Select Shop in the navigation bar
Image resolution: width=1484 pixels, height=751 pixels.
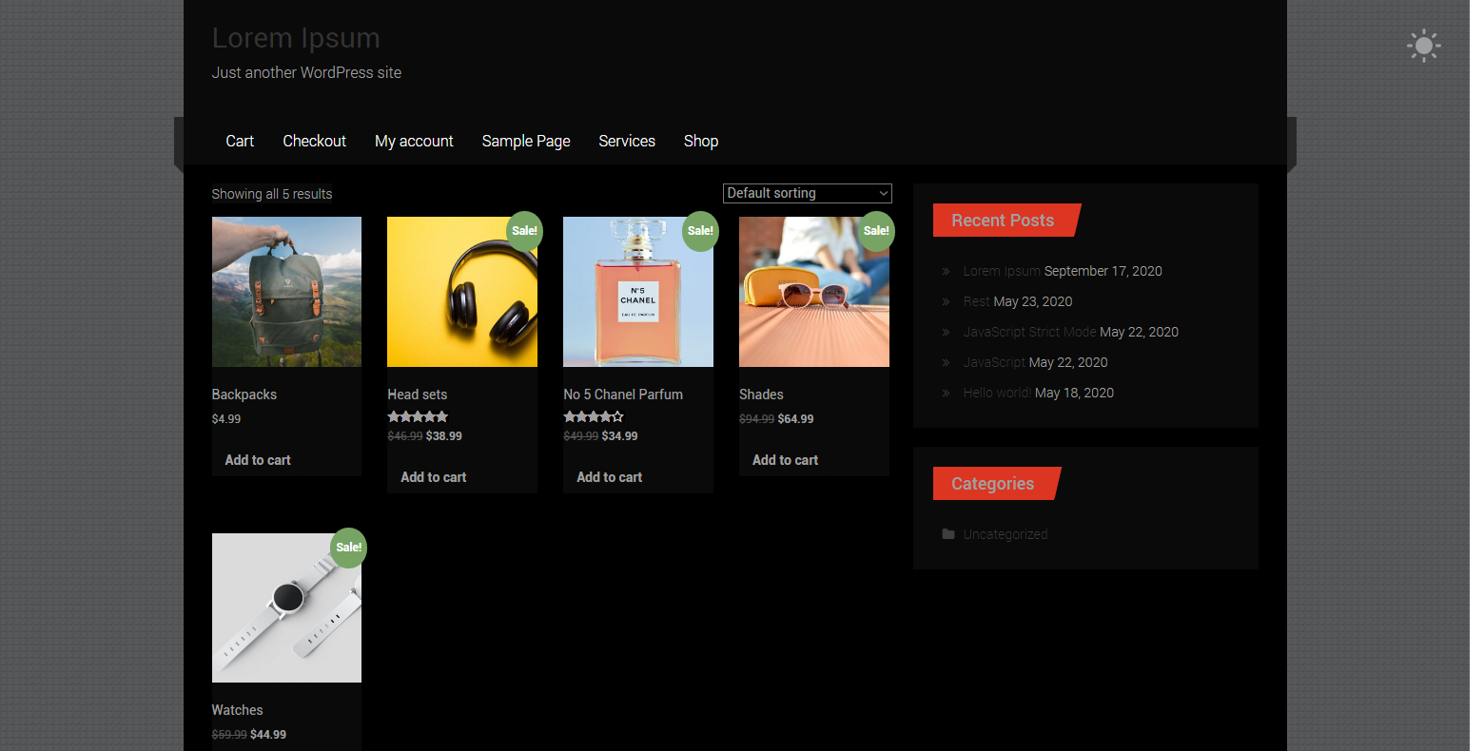[701, 141]
